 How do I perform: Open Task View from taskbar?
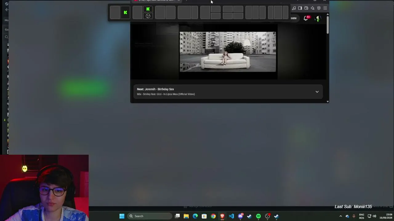pos(177,216)
